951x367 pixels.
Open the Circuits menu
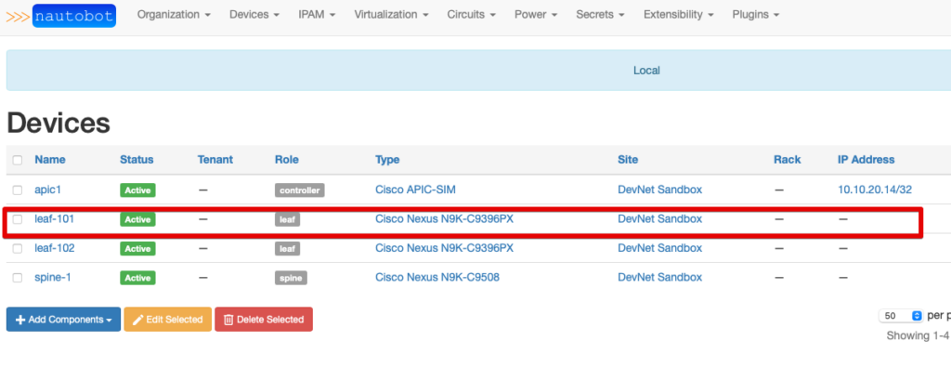coord(471,15)
